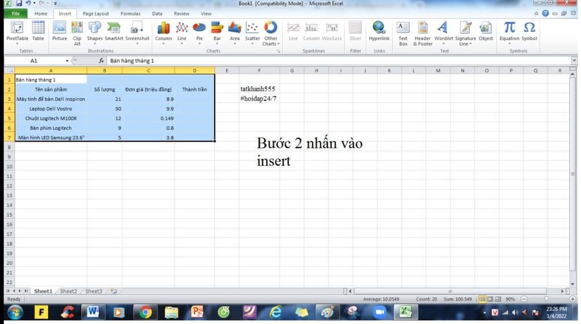Open Windows Start button
The height and width of the screenshot is (324, 581).
pyautogui.click(x=15, y=313)
